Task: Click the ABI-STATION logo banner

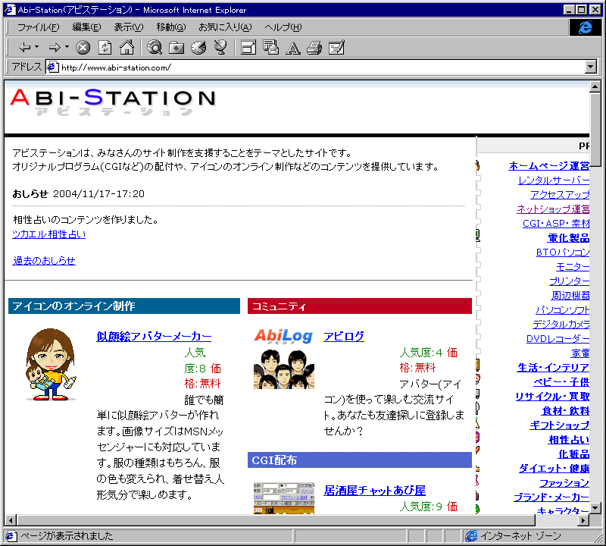Action: pyautogui.click(x=113, y=102)
